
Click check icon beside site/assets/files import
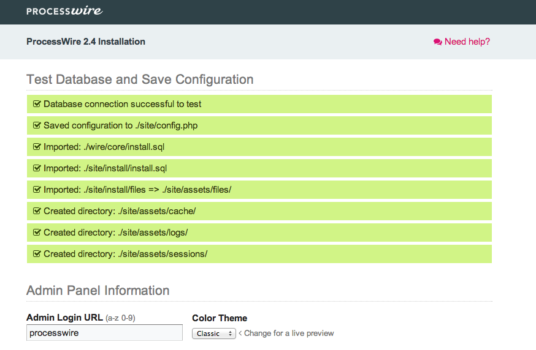point(37,189)
